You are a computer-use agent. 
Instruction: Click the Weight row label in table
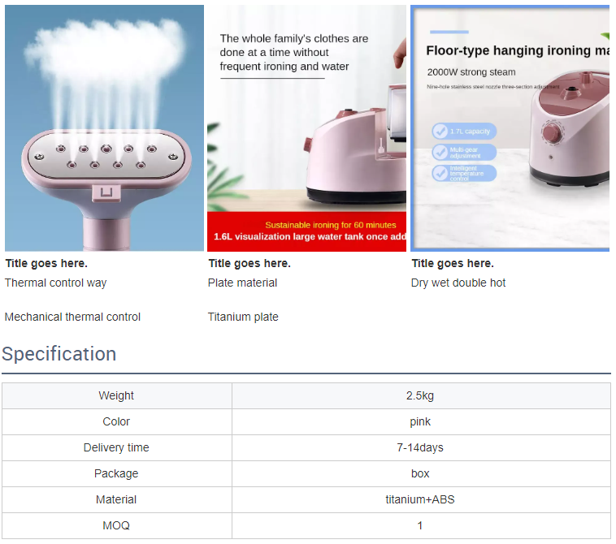pyautogui.click(x=117, y=395)
